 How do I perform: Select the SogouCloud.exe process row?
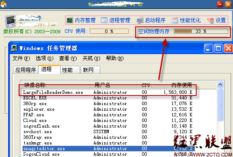pos(108,154)
